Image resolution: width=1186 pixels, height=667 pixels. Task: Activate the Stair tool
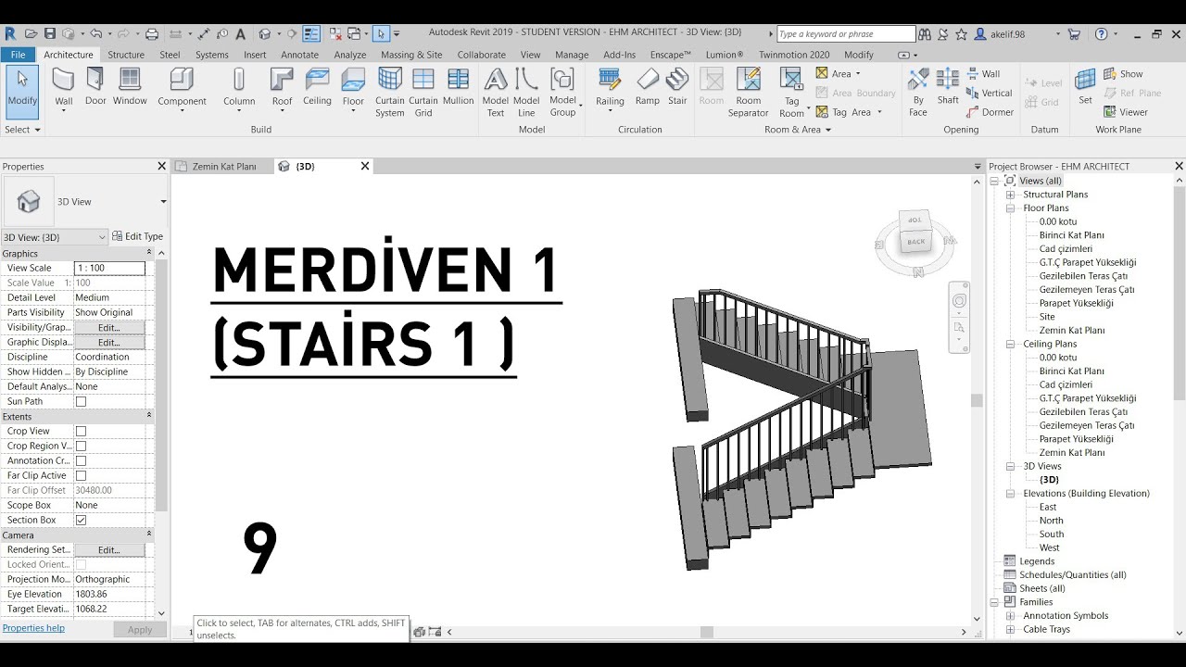click(677, 87)
